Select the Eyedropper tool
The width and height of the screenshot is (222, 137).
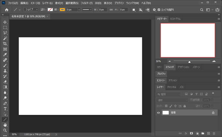[5, 54]
